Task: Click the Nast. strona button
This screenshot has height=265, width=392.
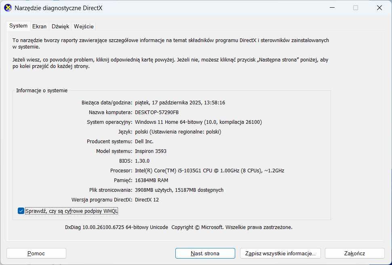Action: (x=205, y=253)
